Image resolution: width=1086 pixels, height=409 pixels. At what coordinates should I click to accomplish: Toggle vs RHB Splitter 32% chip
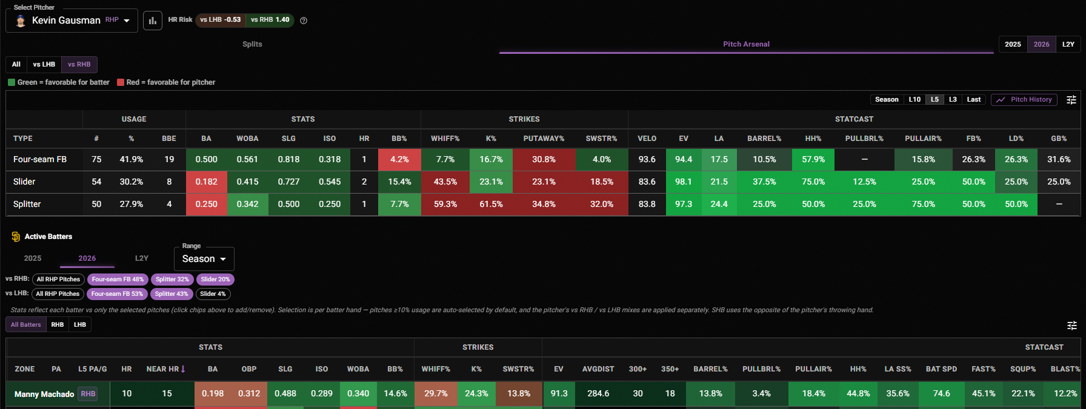tap(172, 280)
